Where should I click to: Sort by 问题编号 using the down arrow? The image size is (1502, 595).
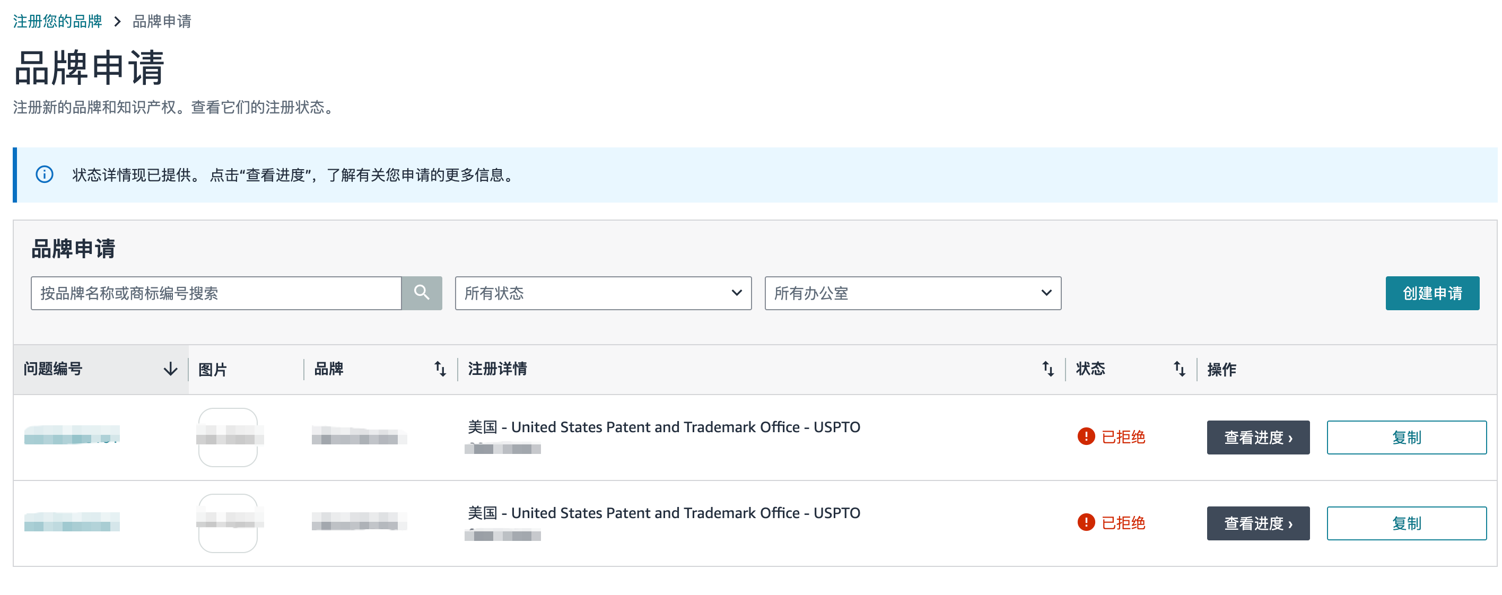point(170,369)
